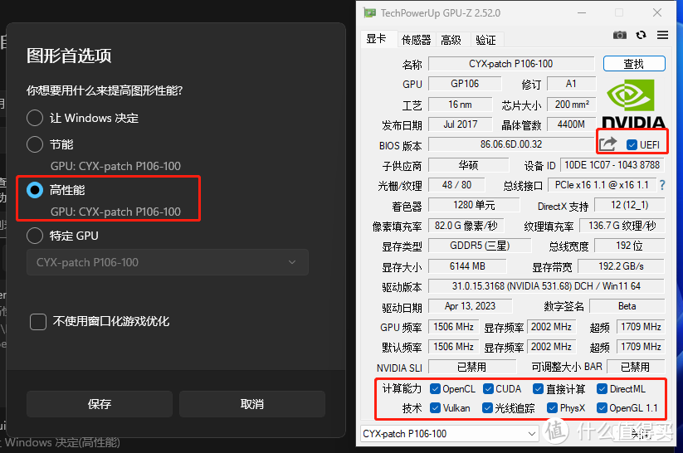Click the driver version field

tap(546, 286)
